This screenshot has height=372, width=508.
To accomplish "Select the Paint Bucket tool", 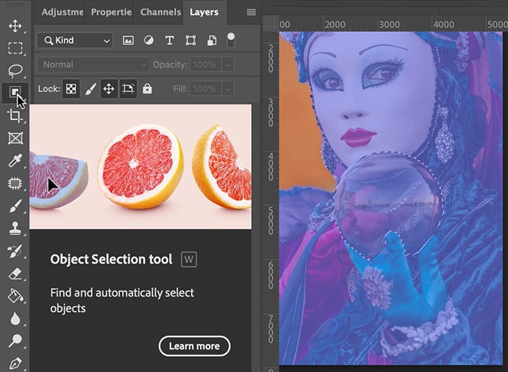I will point(15,296).
